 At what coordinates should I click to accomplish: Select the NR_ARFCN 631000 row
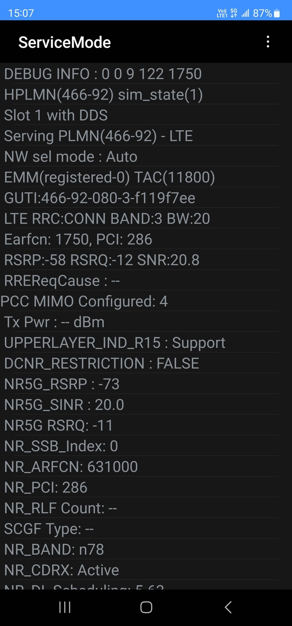coord(139,467)
